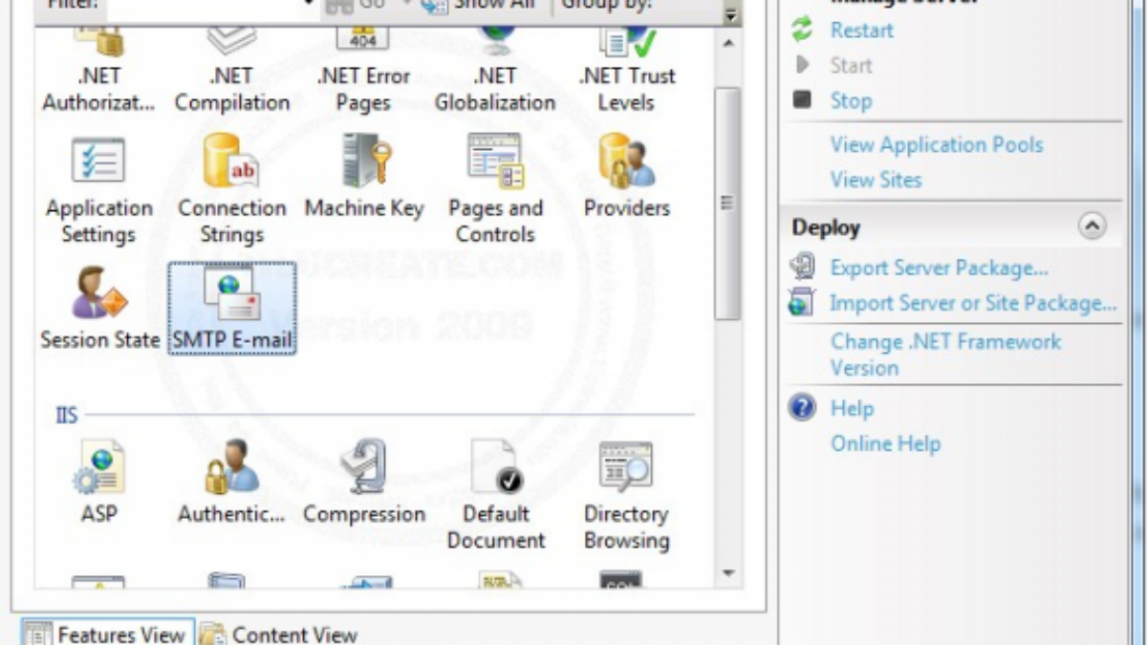This screenshot has width=1147, height=645.
Task: Collapse the Deploy section
Action: 1092,226
